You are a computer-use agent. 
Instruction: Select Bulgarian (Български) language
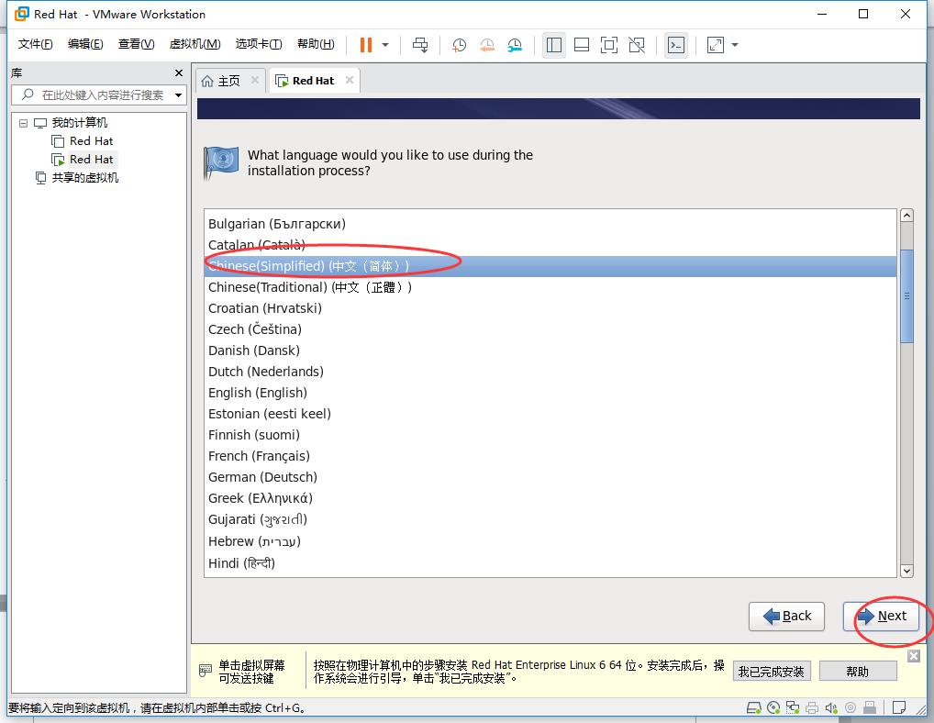coord(550,224)
